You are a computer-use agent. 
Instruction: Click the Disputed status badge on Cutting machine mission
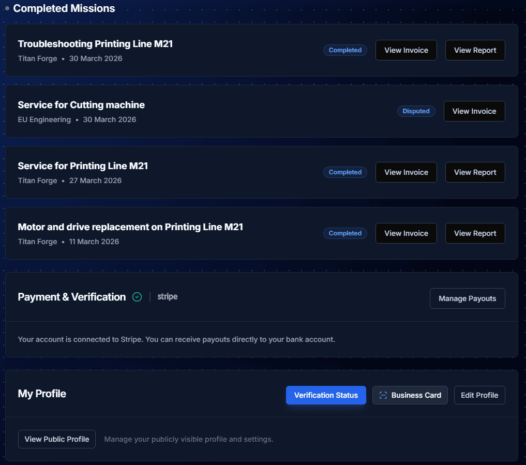tap(416, 111)
